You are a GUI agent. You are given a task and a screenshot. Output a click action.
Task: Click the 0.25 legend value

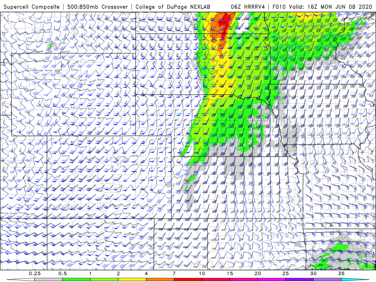(x=34, y=274)
